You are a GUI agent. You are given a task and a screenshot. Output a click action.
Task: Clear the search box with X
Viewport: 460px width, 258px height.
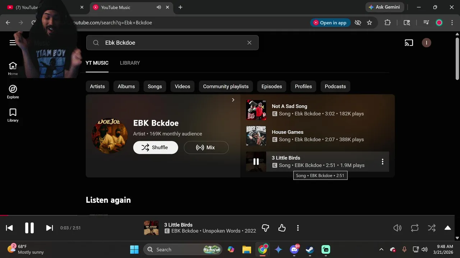pos(249,43)
